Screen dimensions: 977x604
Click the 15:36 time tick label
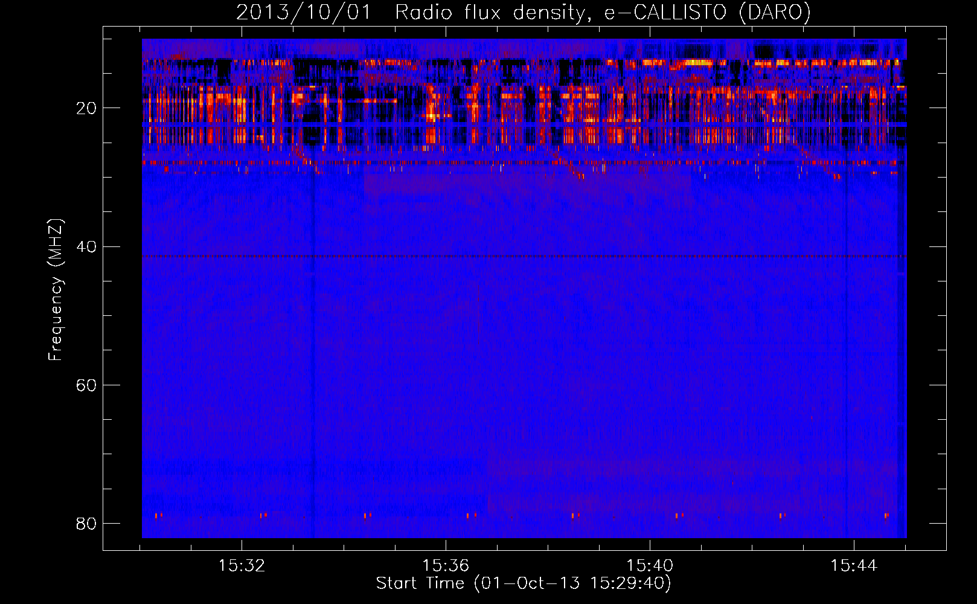(x=446, y=566)
